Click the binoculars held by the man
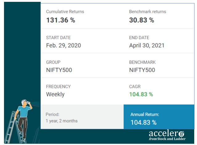 [28, 103]
